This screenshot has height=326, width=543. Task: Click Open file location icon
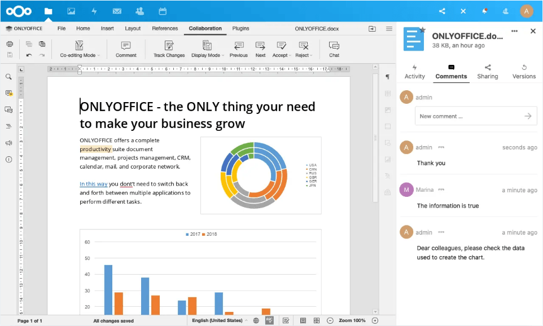[373, 28]
